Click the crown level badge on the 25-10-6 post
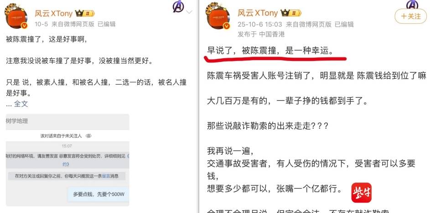 click(291, 13)
